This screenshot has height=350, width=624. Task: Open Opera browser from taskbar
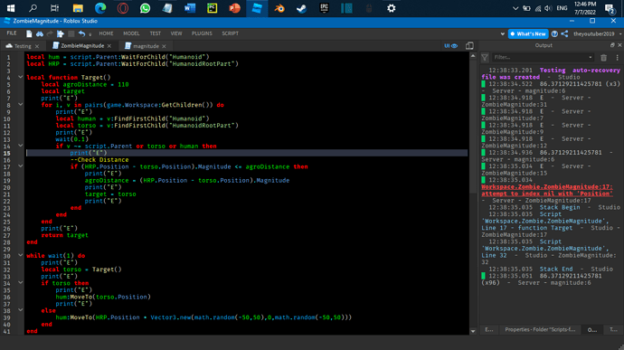click(x=123, y=8)
